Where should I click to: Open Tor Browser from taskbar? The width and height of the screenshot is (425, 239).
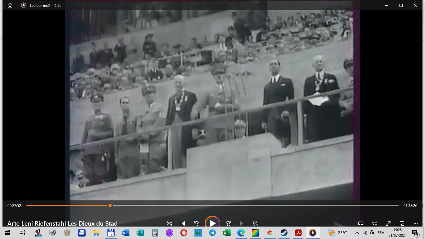(x=169, y=232)
